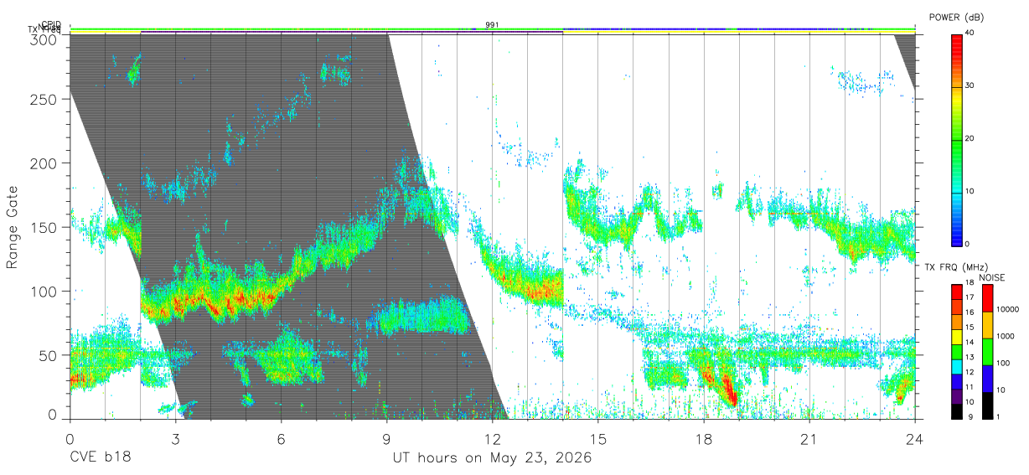Click the 6 hour tick on the time axis

(281, 439)
